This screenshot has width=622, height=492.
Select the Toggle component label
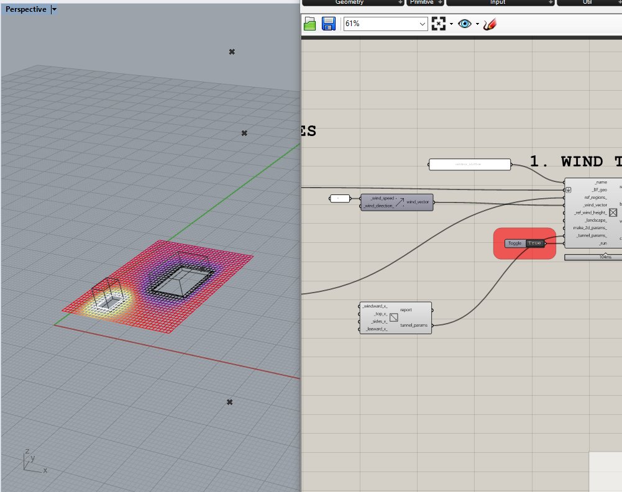[x=515, y=243]
